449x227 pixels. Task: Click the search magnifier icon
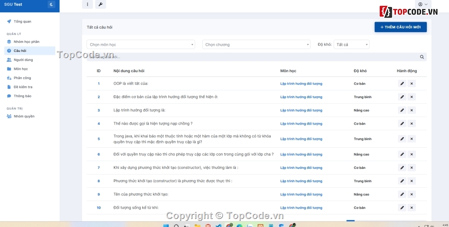pos(422,57)
